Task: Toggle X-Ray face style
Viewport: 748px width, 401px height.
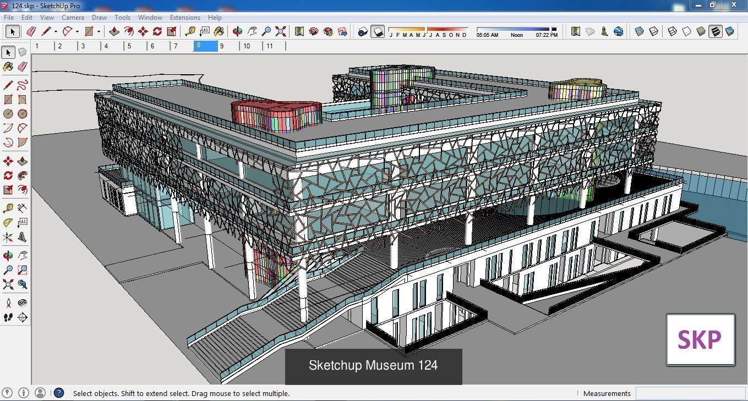Action: coord(640,31)
